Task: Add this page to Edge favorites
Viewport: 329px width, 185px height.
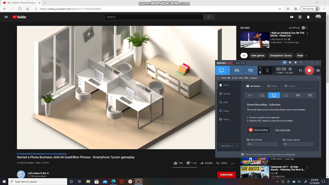Action: 280,9
